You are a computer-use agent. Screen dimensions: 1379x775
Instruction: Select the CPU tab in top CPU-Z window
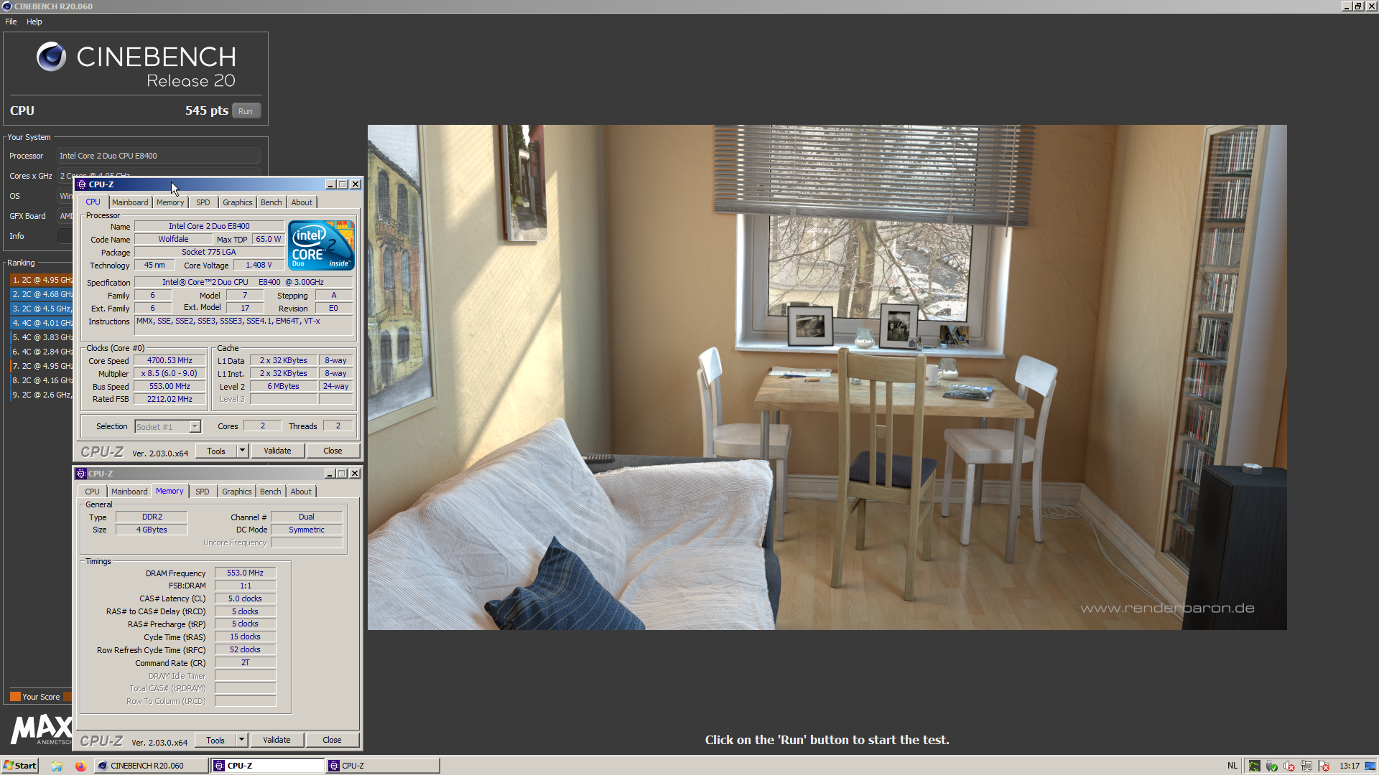pyautogui.click(x=93, y=202)
